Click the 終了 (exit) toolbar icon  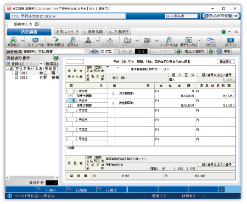coord(230,42)
